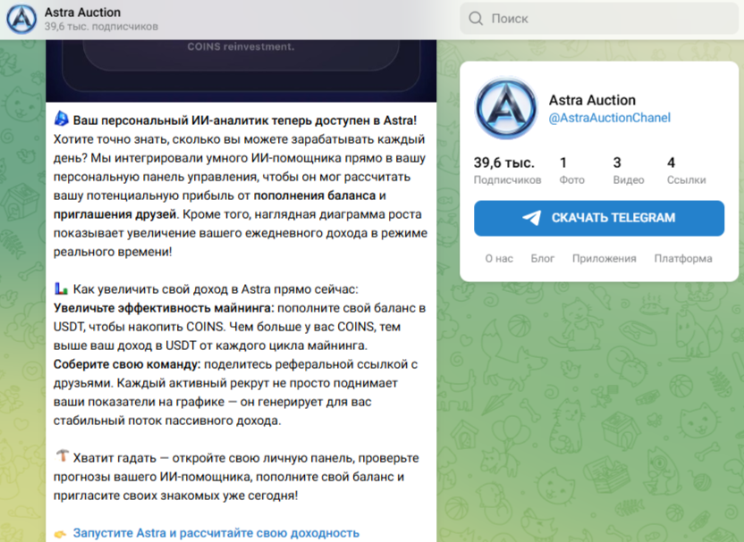Open the 4 Ссылки media counter
Viewport: 744px width, 542px height.
686,171
